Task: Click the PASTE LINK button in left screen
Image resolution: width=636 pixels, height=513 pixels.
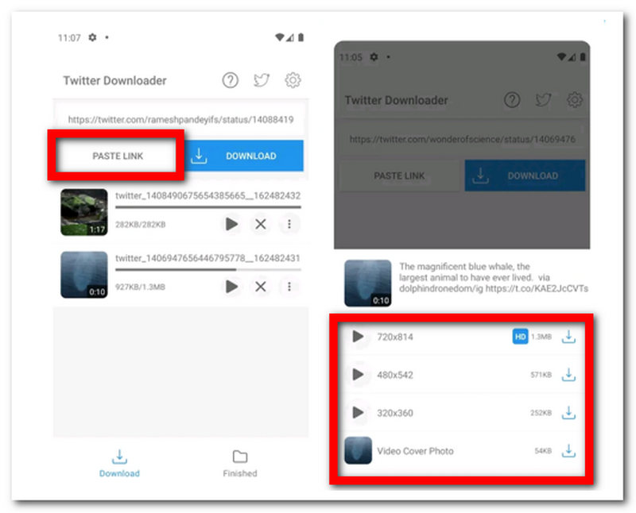Action: point(118,156)
